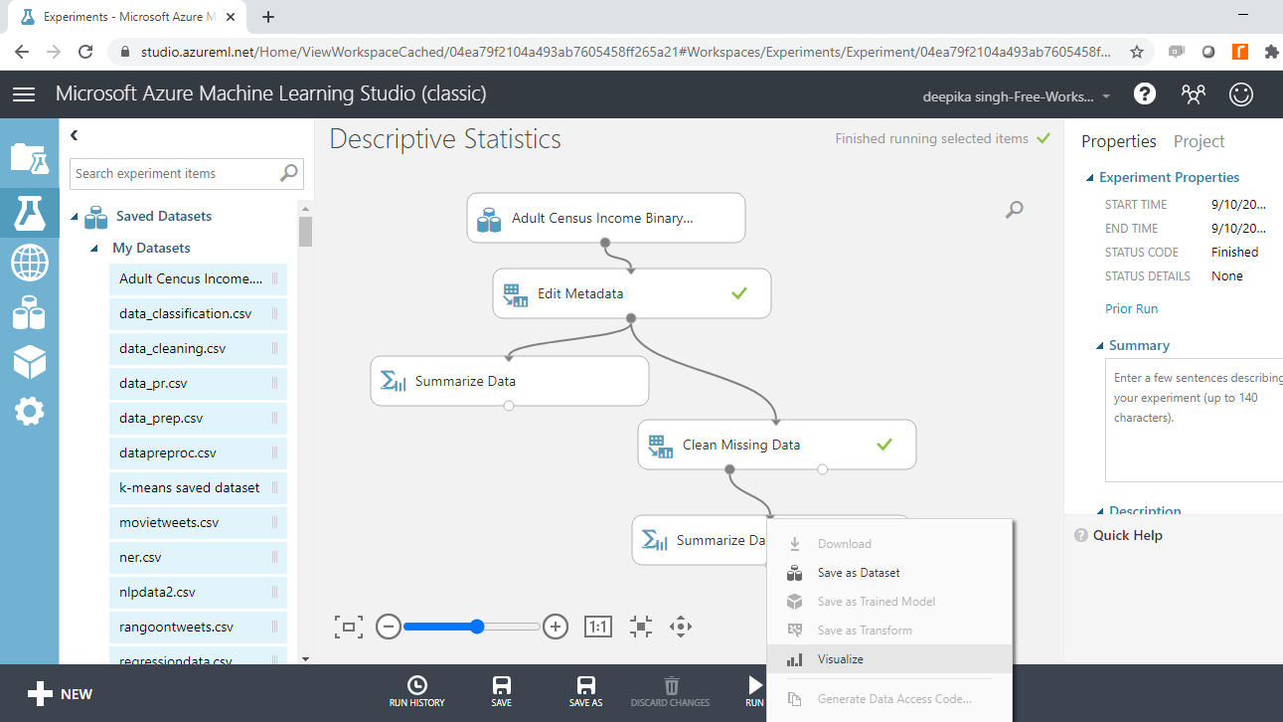Click the search magnifier in module palette
The image size is (1283, 722).
point(289,173)
